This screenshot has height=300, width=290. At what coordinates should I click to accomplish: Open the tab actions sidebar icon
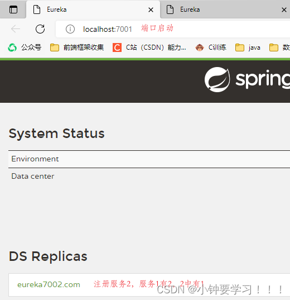tap(13, 9)
